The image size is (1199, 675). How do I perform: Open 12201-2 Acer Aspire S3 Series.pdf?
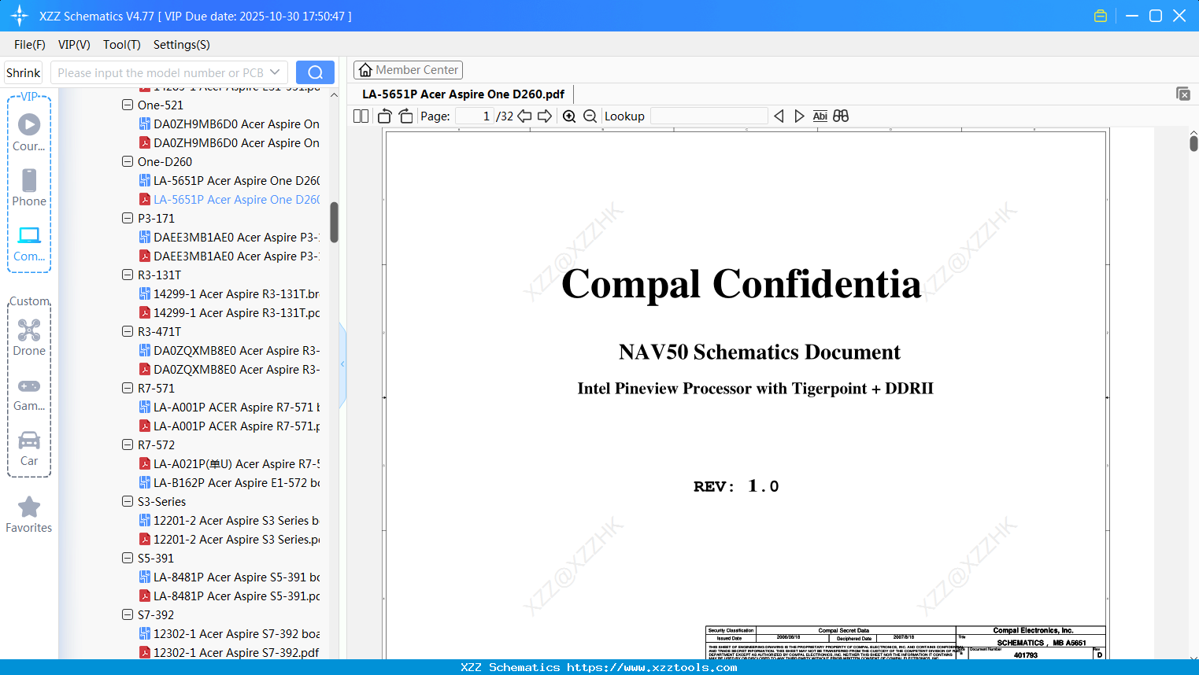pos(230,540)
